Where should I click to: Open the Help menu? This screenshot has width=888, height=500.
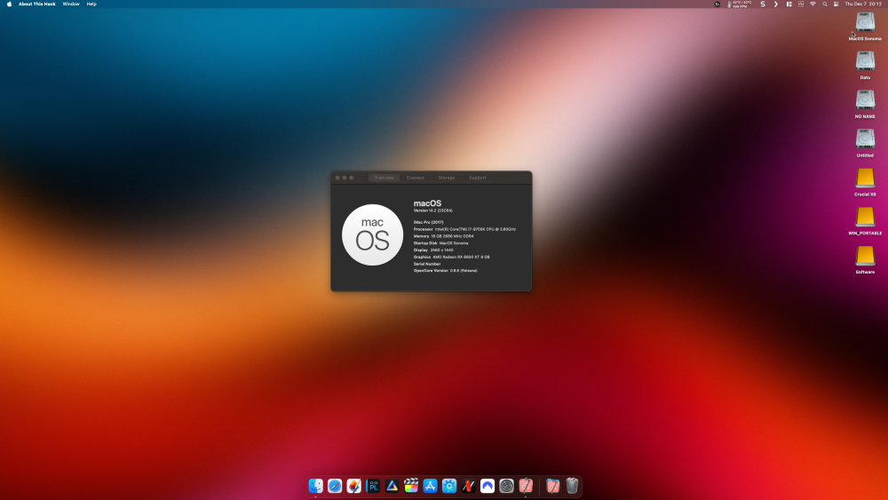point(91,4)
